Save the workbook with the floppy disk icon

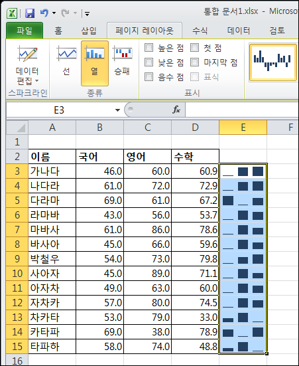coord(30,13)
